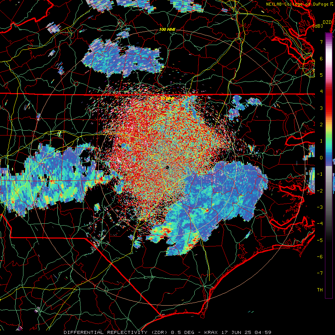Click the [dB] units label
The image size is (335, 335).
point(318,26)
